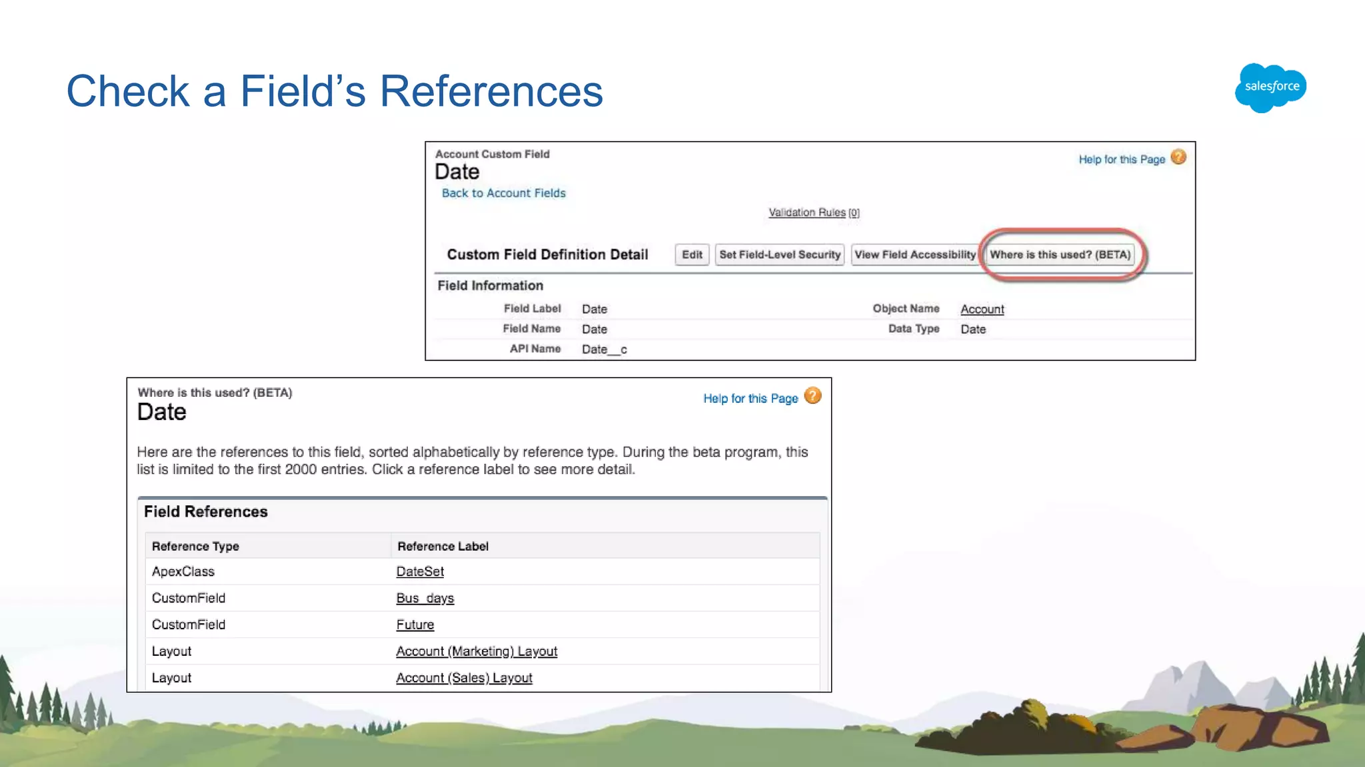The width and height of the screenshot is (1365, 767).
Task: Click the Edit button
Action: tap(692, 254)
